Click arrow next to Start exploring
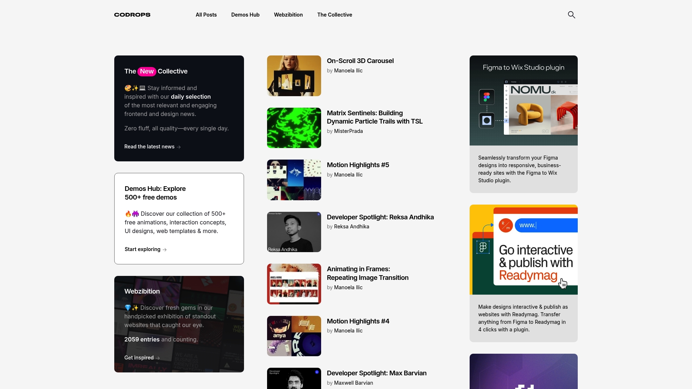Screen dimensions: 692x389 tap(165, 250)
